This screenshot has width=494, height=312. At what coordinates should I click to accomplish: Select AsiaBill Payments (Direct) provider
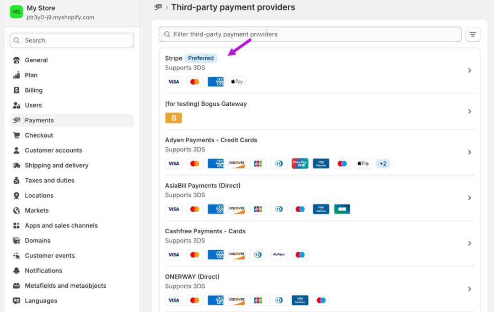pyautogui.click(x=203, y=186)
